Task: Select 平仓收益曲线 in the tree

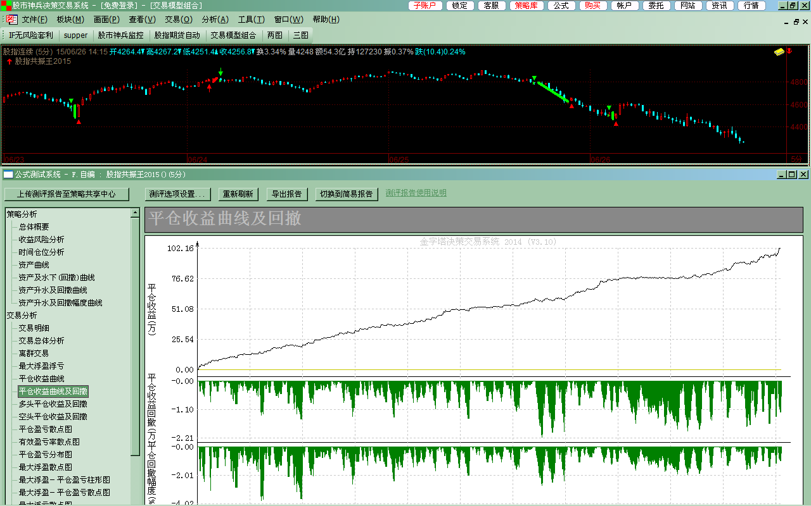Action: point(42,379)
